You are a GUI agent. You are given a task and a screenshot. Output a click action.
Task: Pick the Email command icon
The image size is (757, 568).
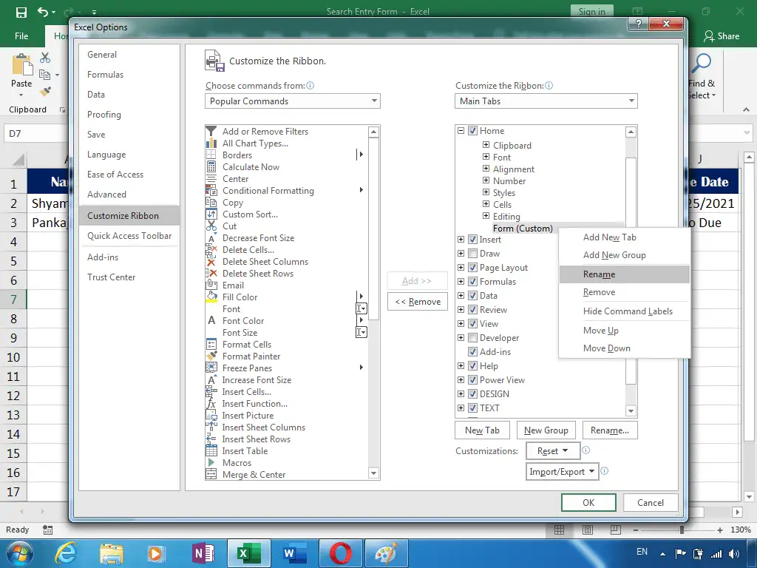point(211,285)
